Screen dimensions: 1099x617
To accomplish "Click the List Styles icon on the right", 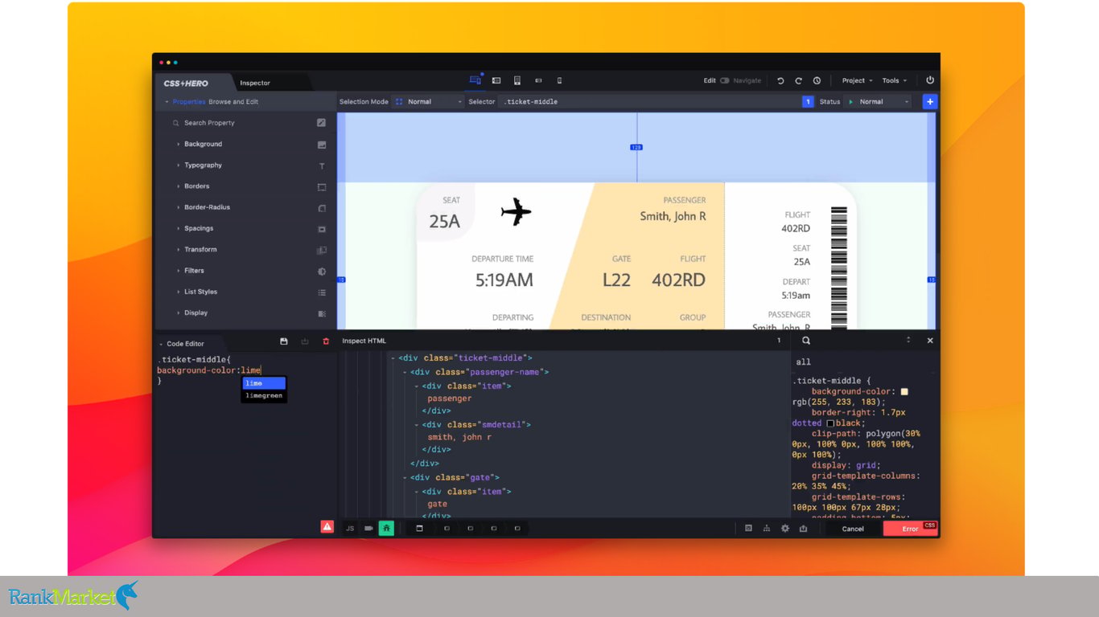I will (322, 292).
